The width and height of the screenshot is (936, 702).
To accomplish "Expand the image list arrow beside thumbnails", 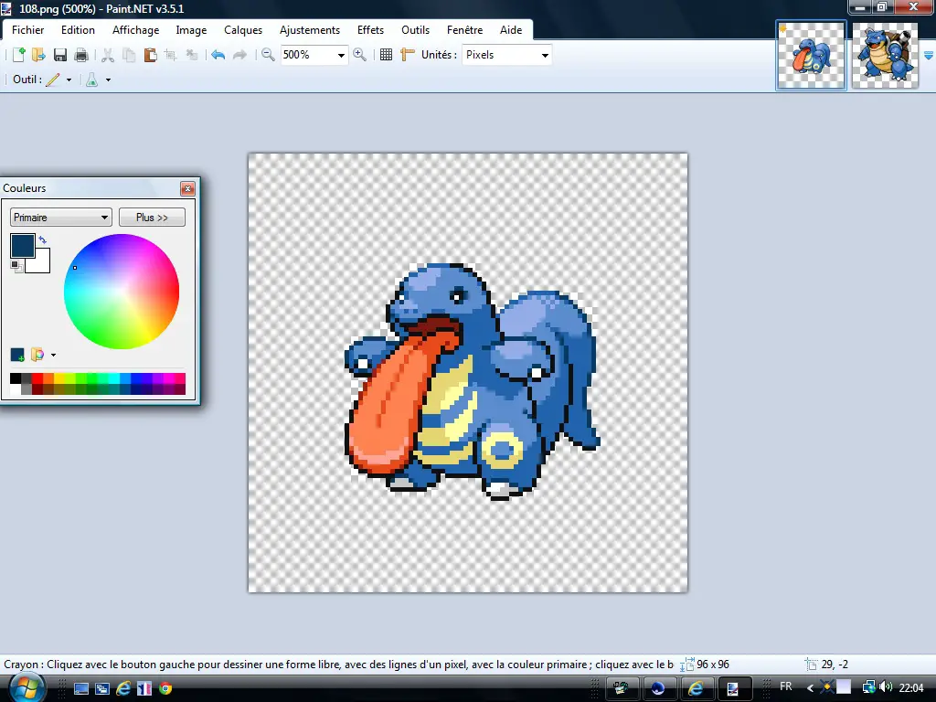I will [929, 56].
